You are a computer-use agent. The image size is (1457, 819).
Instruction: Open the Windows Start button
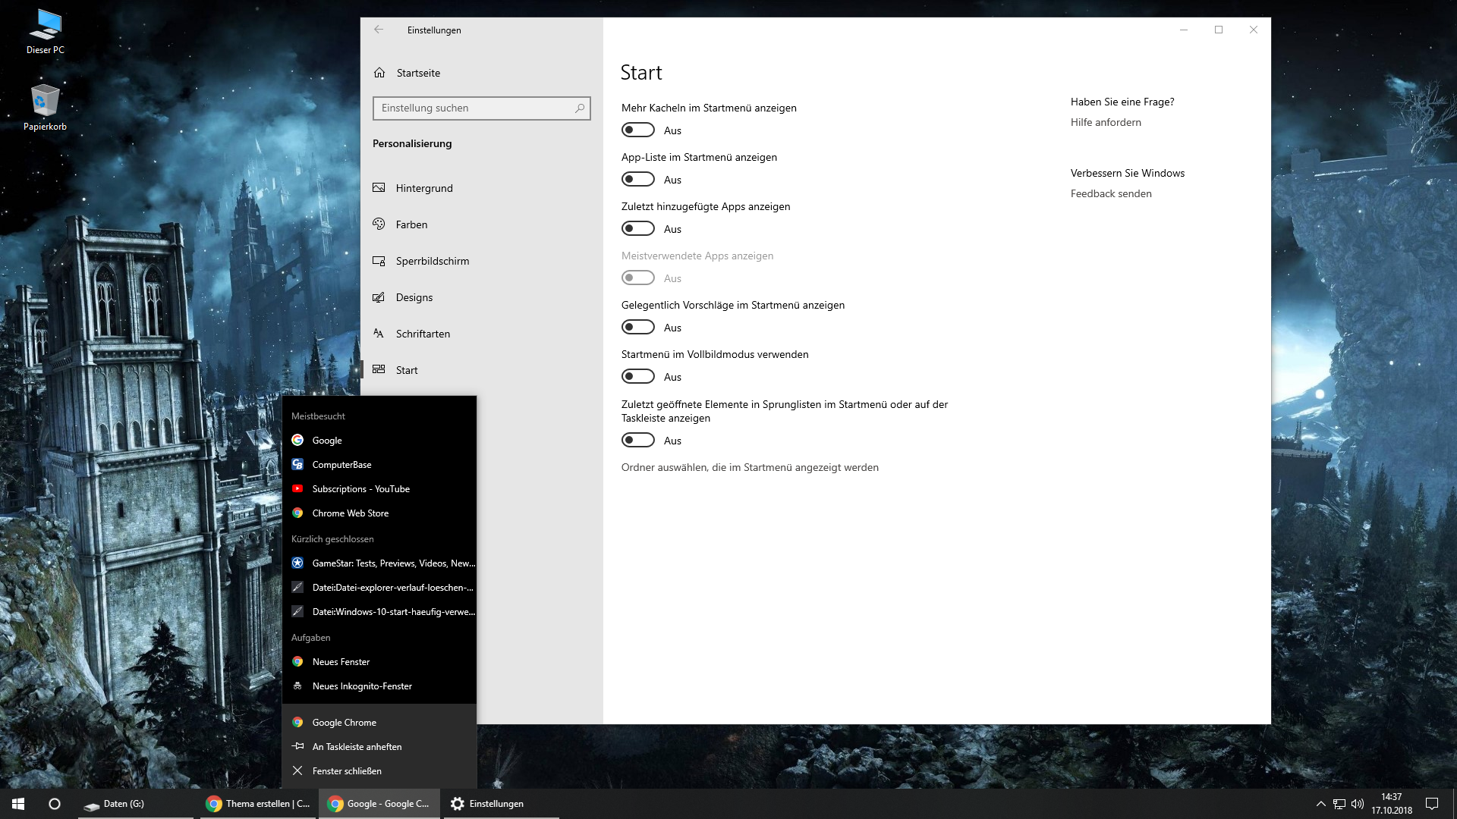pyautogui.click(x=18, y=804)
